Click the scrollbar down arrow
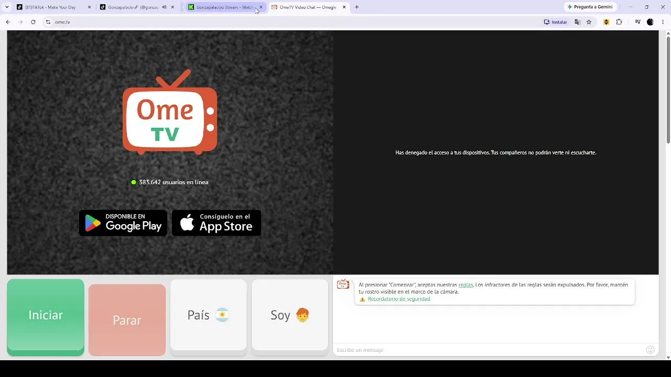Image resolution: width=671 pixels, height=377 pixels. tap(668, 357)
